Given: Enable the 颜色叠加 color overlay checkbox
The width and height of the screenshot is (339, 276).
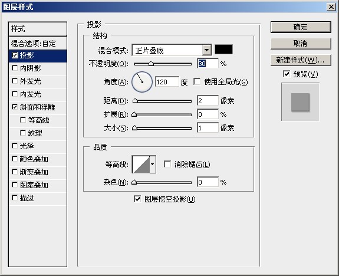Looking at the screenshot, I should [15, 159].
